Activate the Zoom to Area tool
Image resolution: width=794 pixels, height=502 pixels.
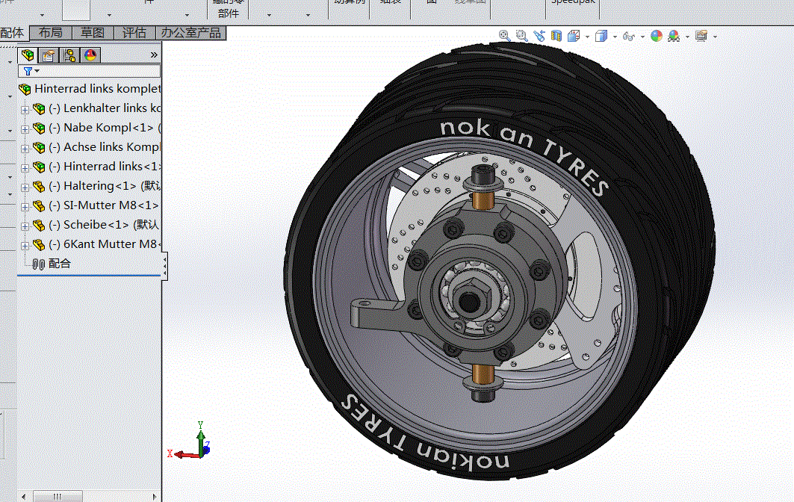pos(521,35)
